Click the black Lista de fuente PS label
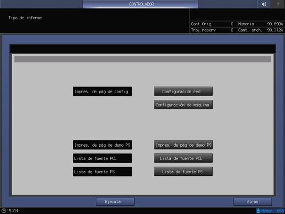The height and width of the screenshot is (214, 285). 103,172
